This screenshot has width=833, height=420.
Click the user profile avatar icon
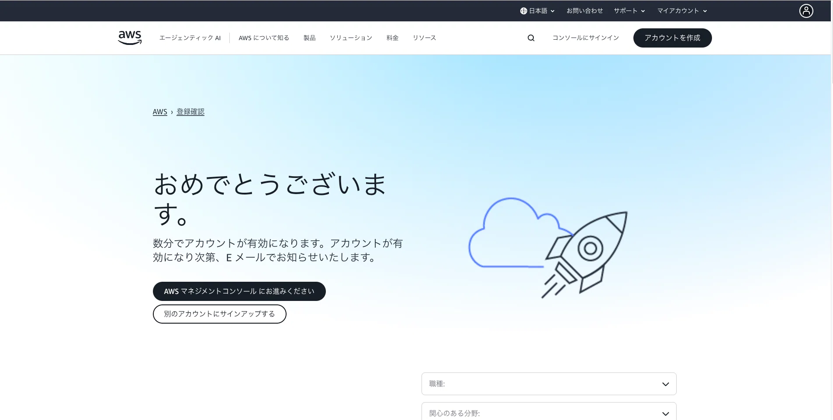806,10
